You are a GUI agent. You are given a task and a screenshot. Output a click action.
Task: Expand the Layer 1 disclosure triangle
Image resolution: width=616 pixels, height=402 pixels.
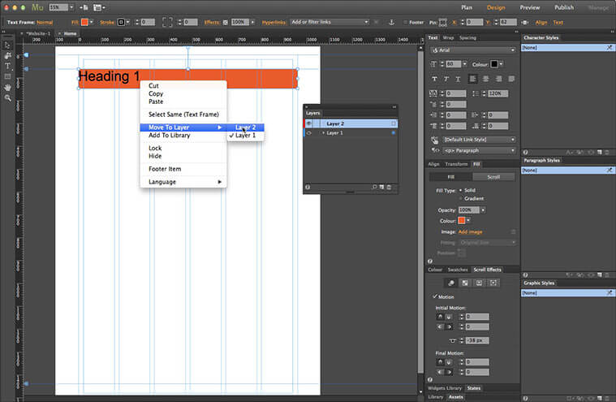click(x=323, y=132)
